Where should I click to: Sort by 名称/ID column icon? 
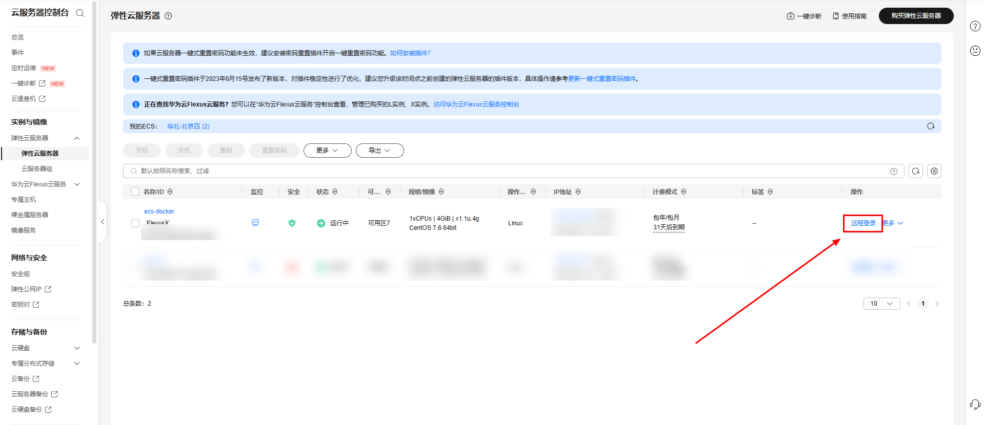click(170, 192)
